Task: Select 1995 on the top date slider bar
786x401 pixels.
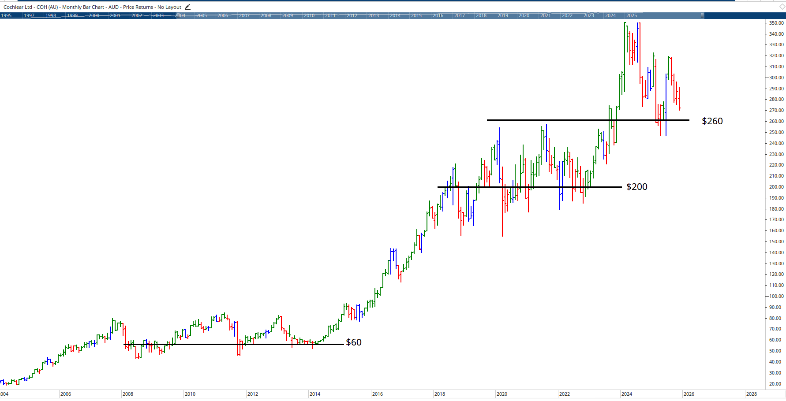Action: (7, 15)
